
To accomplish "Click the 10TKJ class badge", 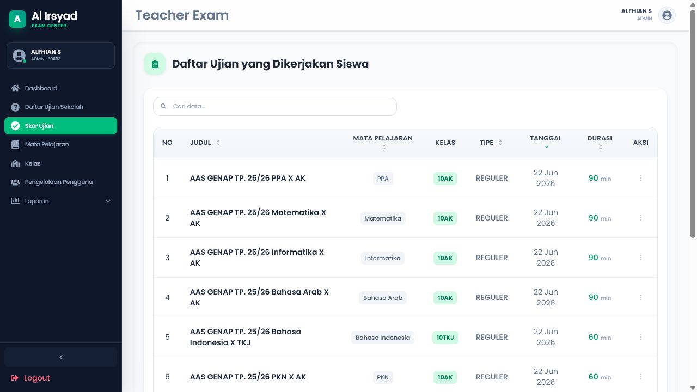I will (x=445, y=338).
